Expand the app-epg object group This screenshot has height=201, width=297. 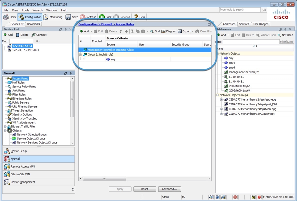pyautogui.click(x=221, y=100)
